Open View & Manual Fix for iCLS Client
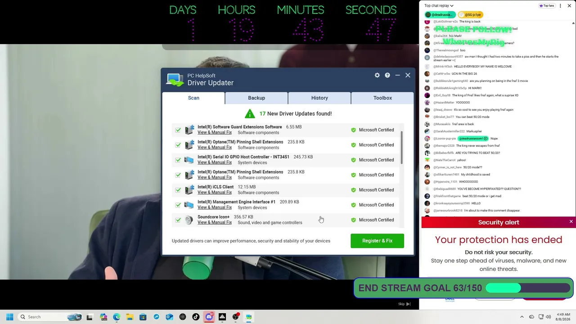 (215, 193)
